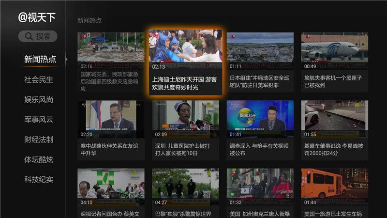The image size is (387, 218).
Task: Click the 02:20 duration label
Action: coord(87,135)
